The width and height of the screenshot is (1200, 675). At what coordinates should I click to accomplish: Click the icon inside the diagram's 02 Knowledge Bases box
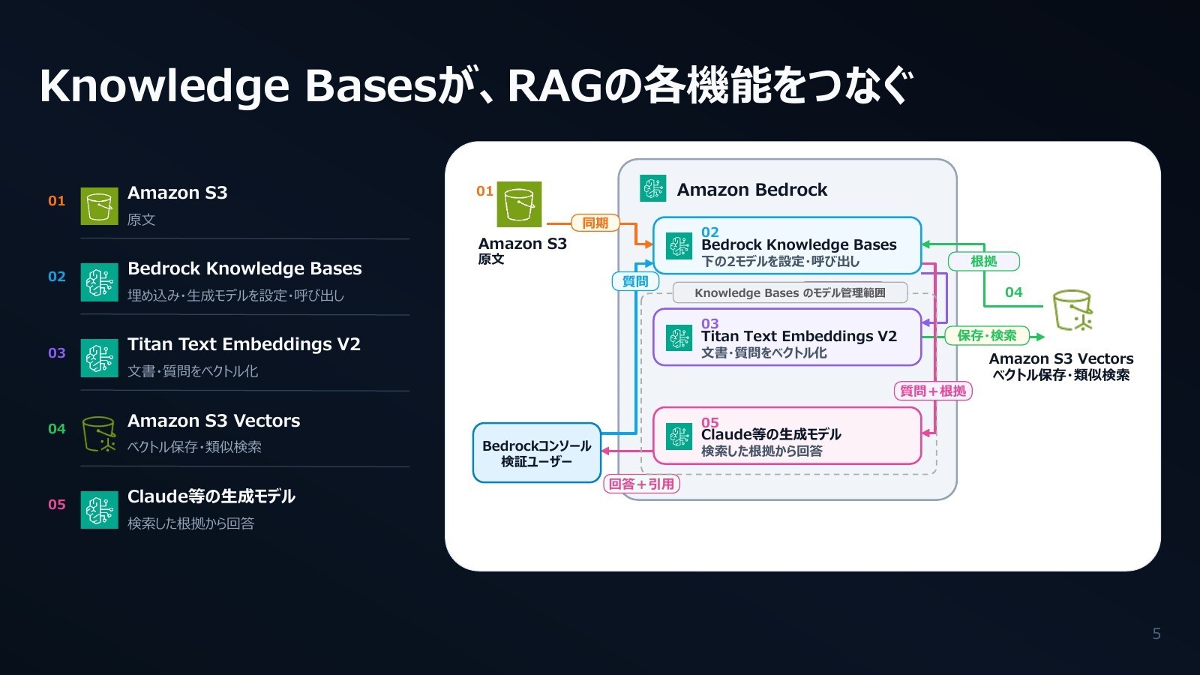click(x=679, y=246)
